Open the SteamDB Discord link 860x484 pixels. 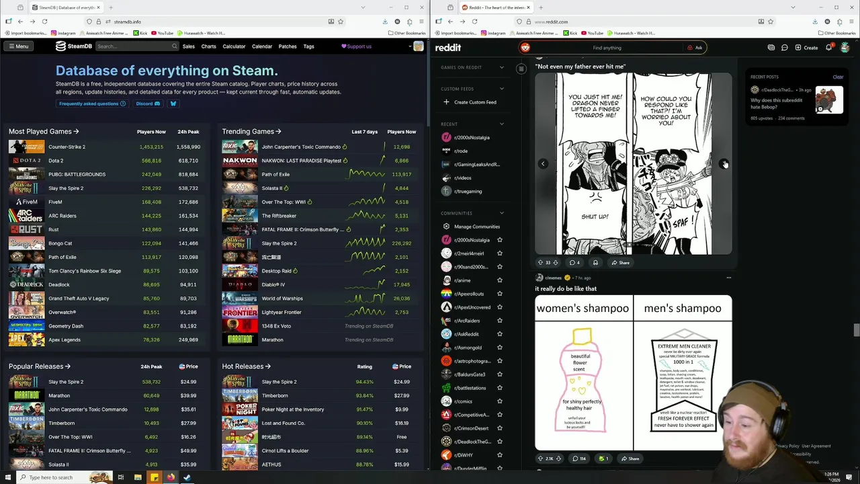click(148, 104)
